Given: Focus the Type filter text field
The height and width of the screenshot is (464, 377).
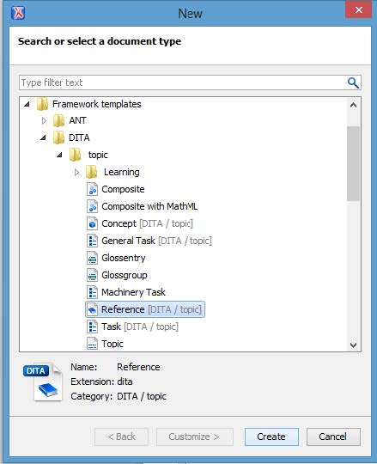Looking at the screenshot, I should coord(182,82).
